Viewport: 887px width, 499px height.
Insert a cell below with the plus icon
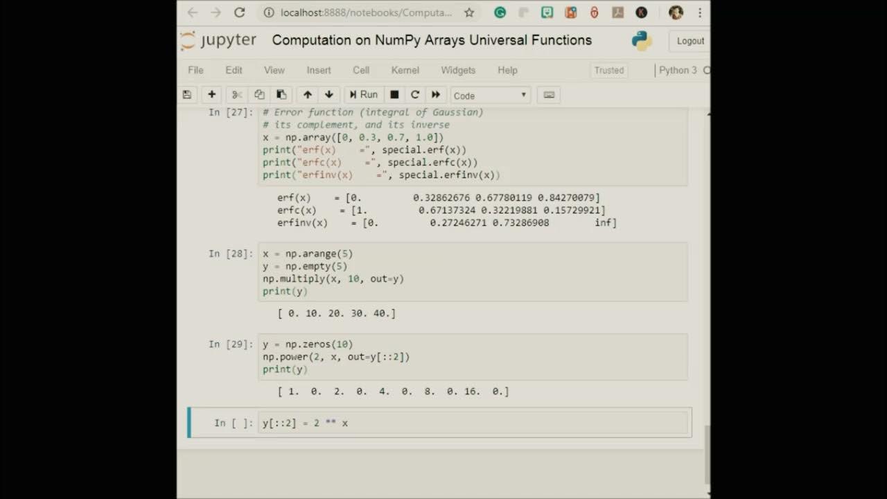[x=212, y=95]
